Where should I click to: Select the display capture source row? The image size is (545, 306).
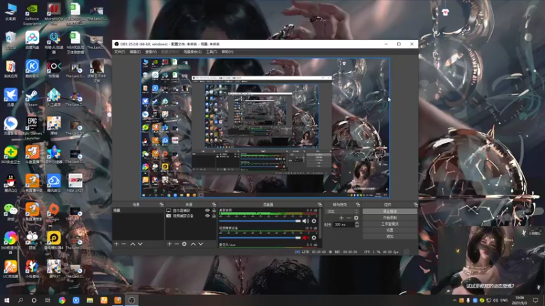(191, 211)
